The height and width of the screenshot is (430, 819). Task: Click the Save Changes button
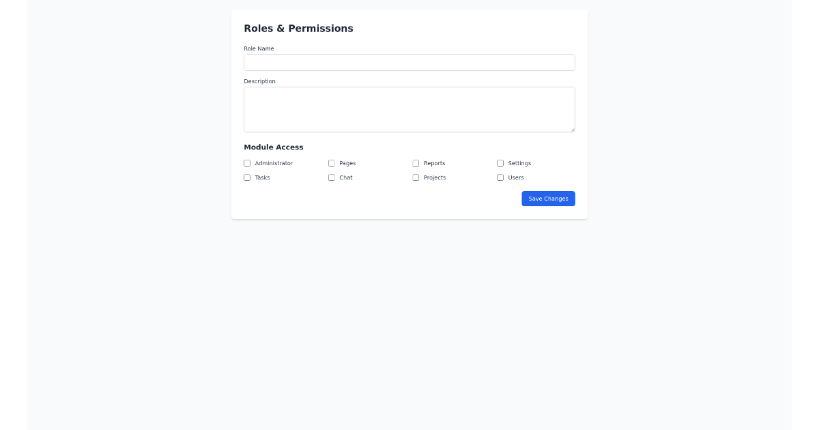(548, 199)
